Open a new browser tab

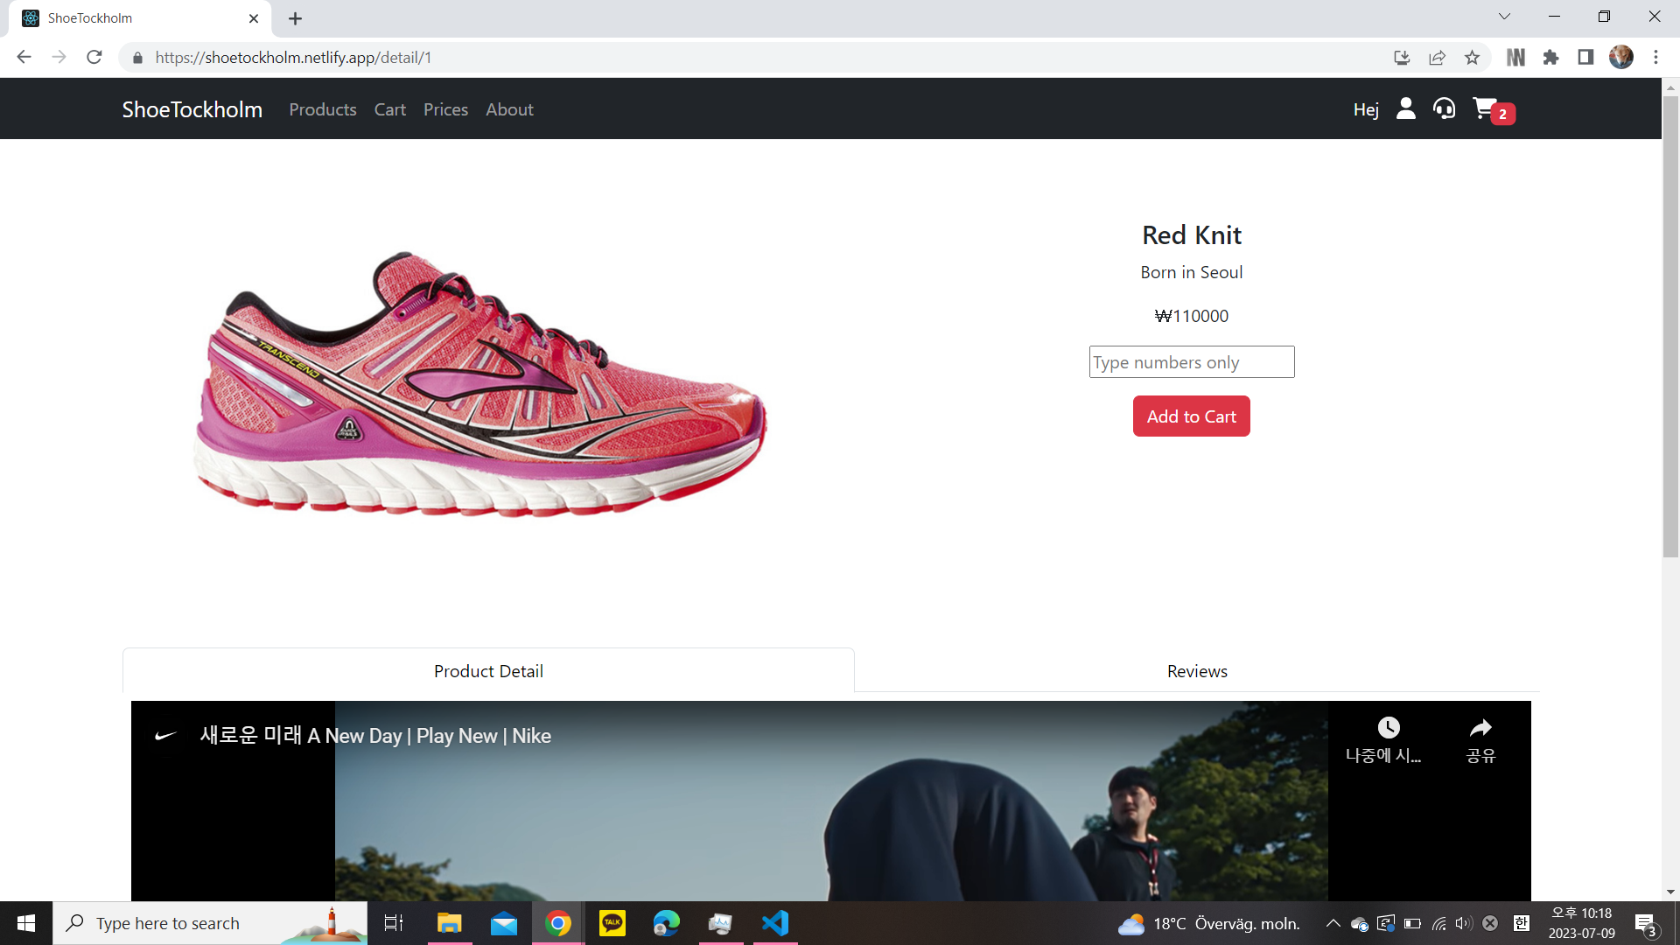tap(296, 18)
